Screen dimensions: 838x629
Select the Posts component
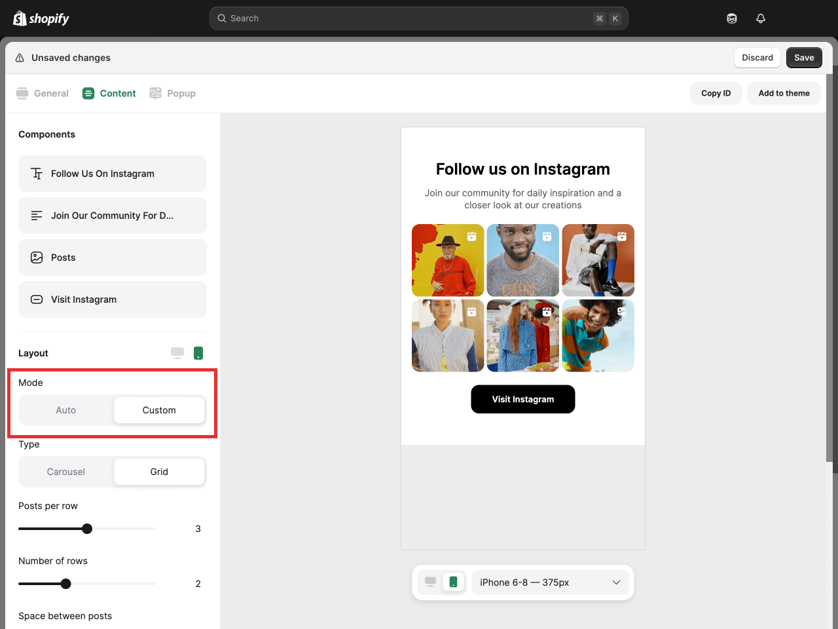113,257
